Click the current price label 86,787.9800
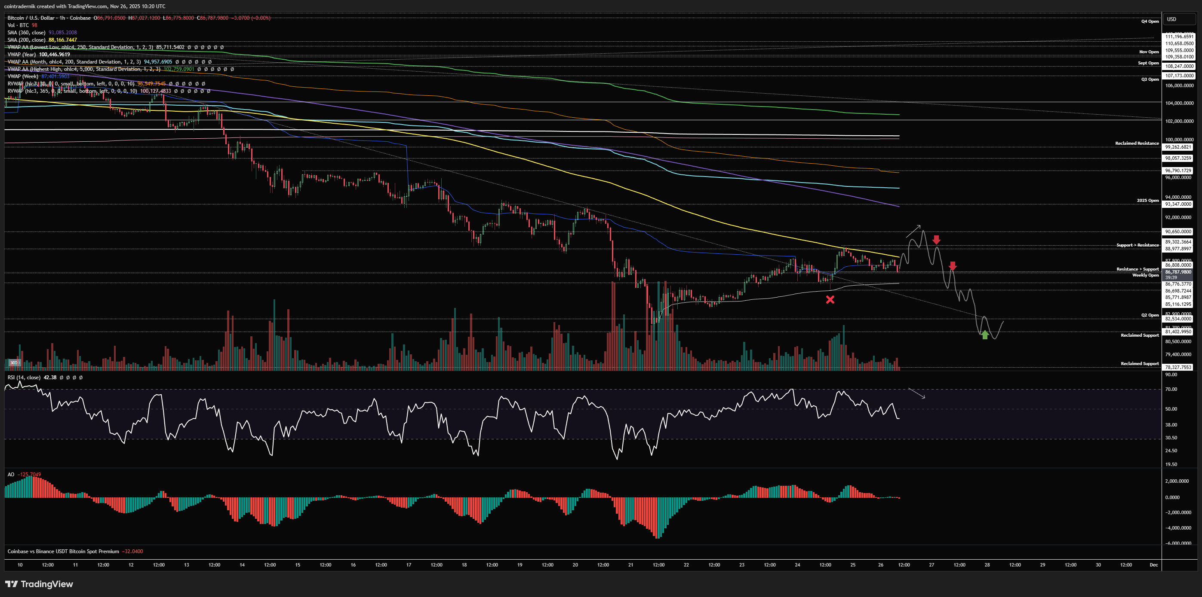1202x597 pixels. coord(1178,272)
